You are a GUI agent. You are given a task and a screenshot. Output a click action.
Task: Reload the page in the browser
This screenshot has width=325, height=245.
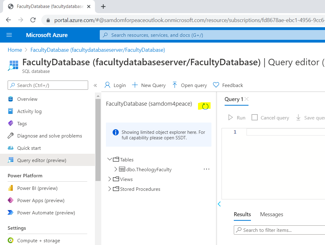coord(33,20)
